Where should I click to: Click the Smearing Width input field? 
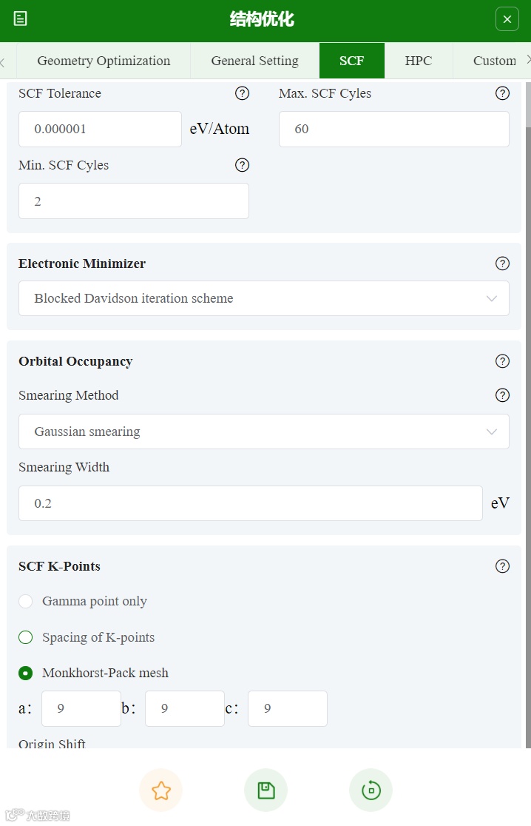(250, 503)
